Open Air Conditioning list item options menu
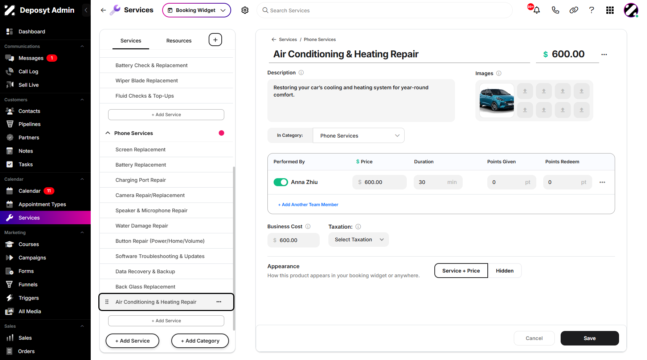 tap(219, 302)
